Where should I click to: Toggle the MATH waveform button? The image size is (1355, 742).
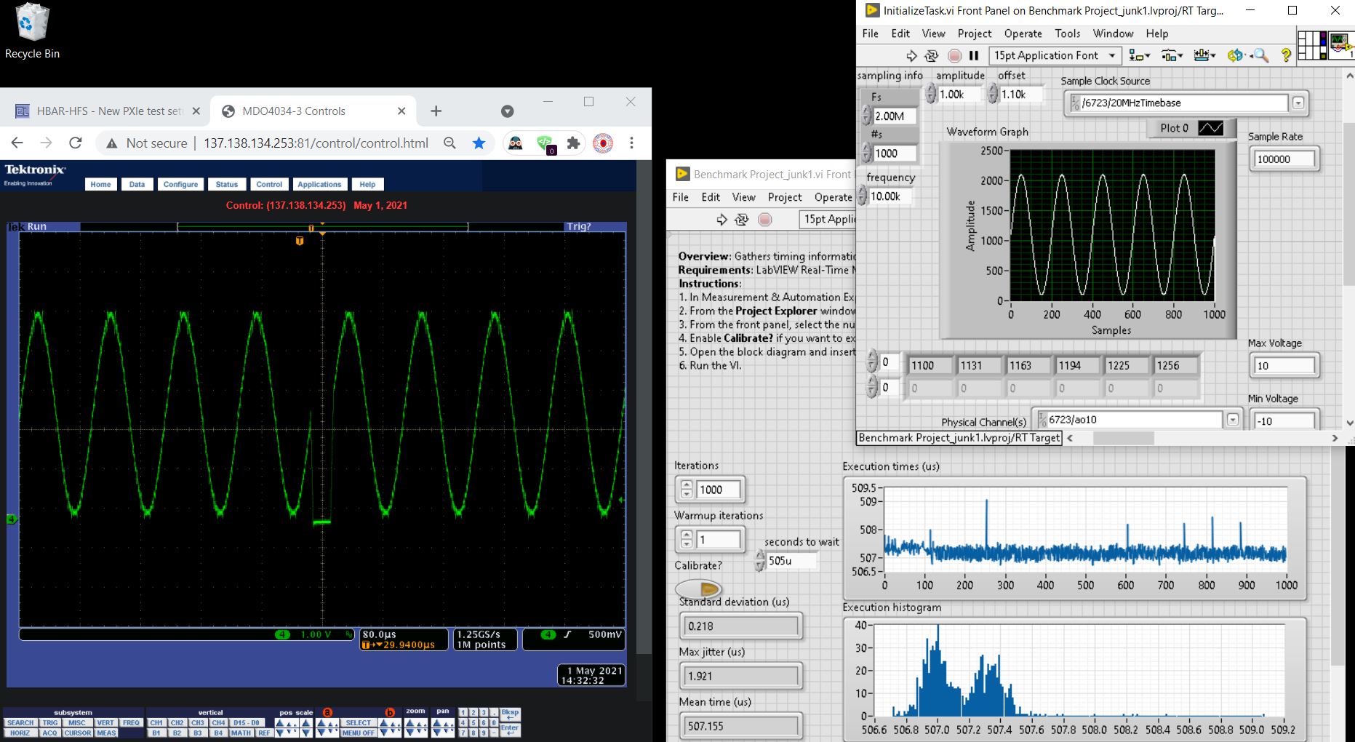[x=241, y=733]
